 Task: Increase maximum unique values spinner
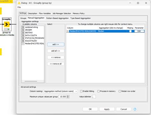(x=68, y=96)
